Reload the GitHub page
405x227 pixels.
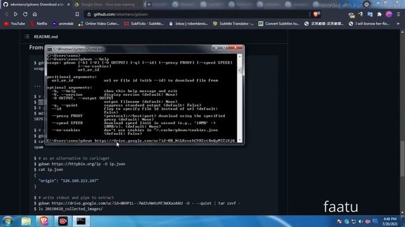[25, 15]
